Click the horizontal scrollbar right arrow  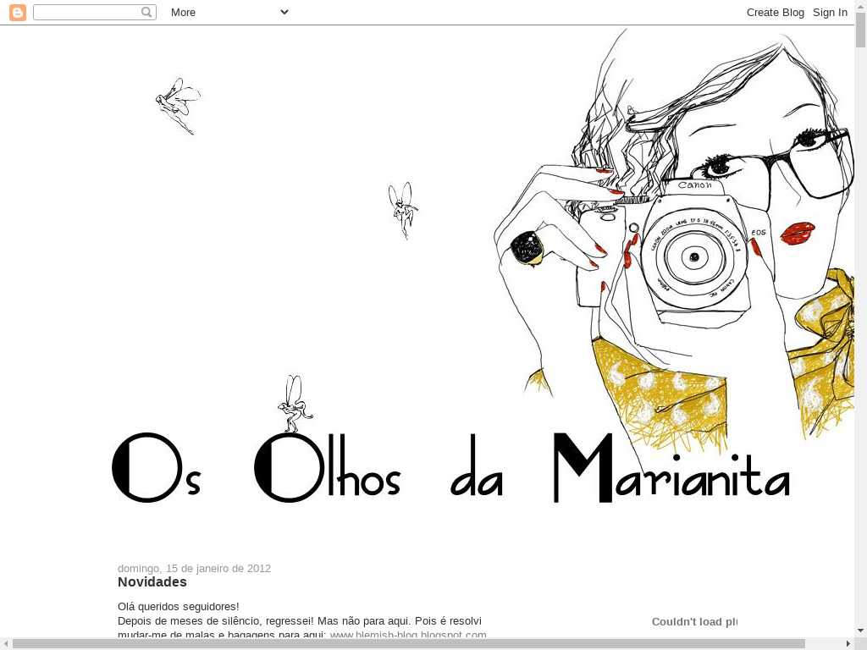coord(849,644)
